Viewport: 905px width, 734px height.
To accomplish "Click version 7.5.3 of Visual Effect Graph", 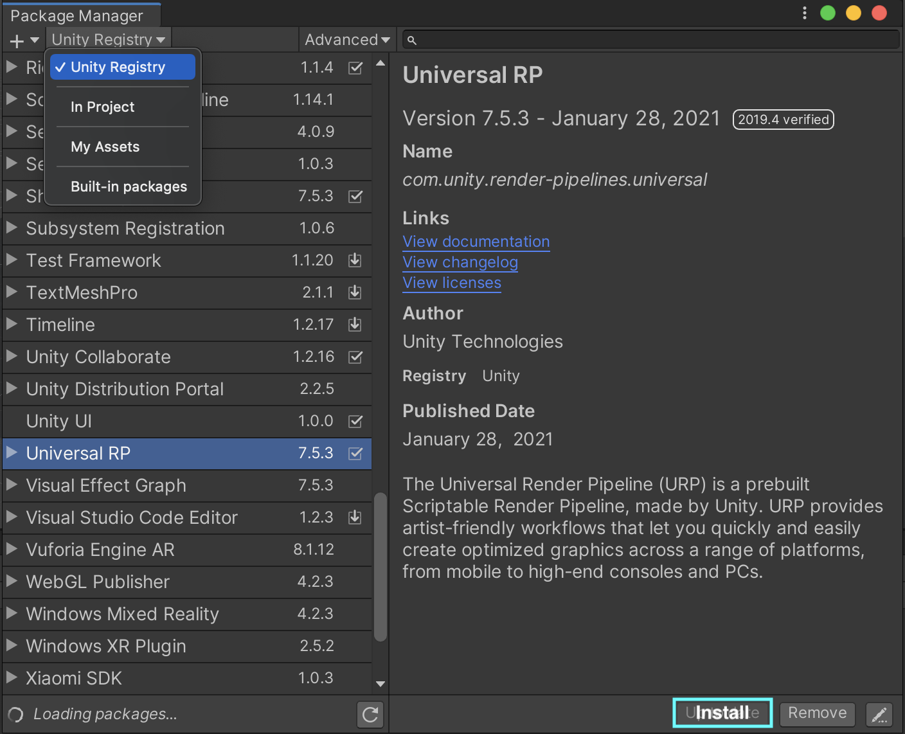I will [x=316, y=485].
